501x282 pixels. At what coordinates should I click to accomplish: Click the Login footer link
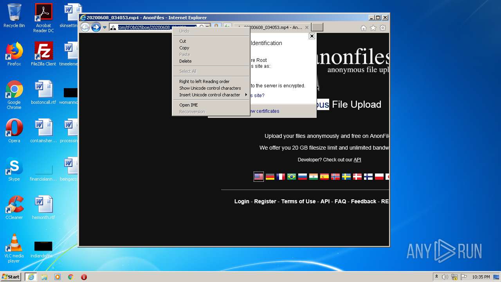pos(242,201)
